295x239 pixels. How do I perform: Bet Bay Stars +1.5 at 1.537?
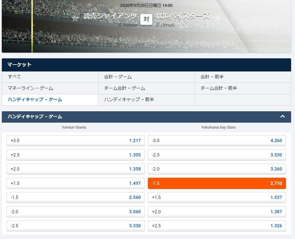click(217, 197)
